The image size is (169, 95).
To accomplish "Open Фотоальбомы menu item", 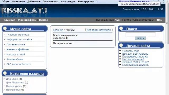I will tap(15, 59).
